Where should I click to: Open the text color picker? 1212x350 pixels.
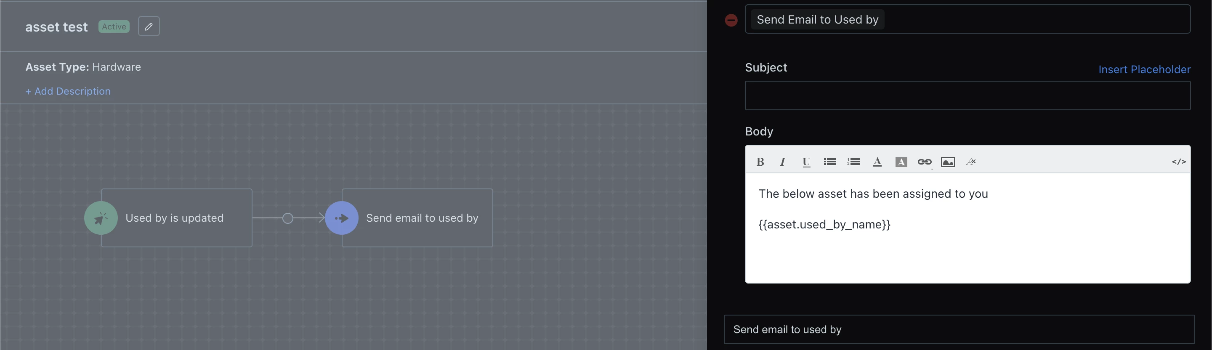click(x=877, y=162)
